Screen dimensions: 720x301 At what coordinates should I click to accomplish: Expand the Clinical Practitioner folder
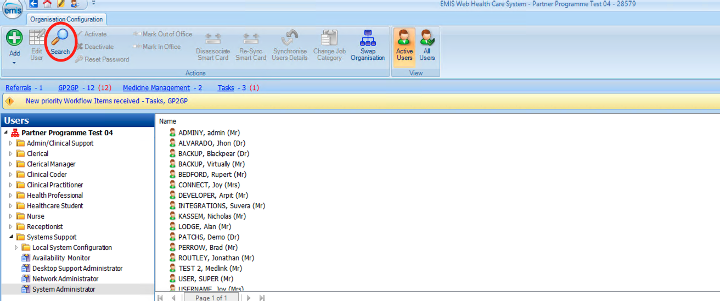tap(10, 185)
